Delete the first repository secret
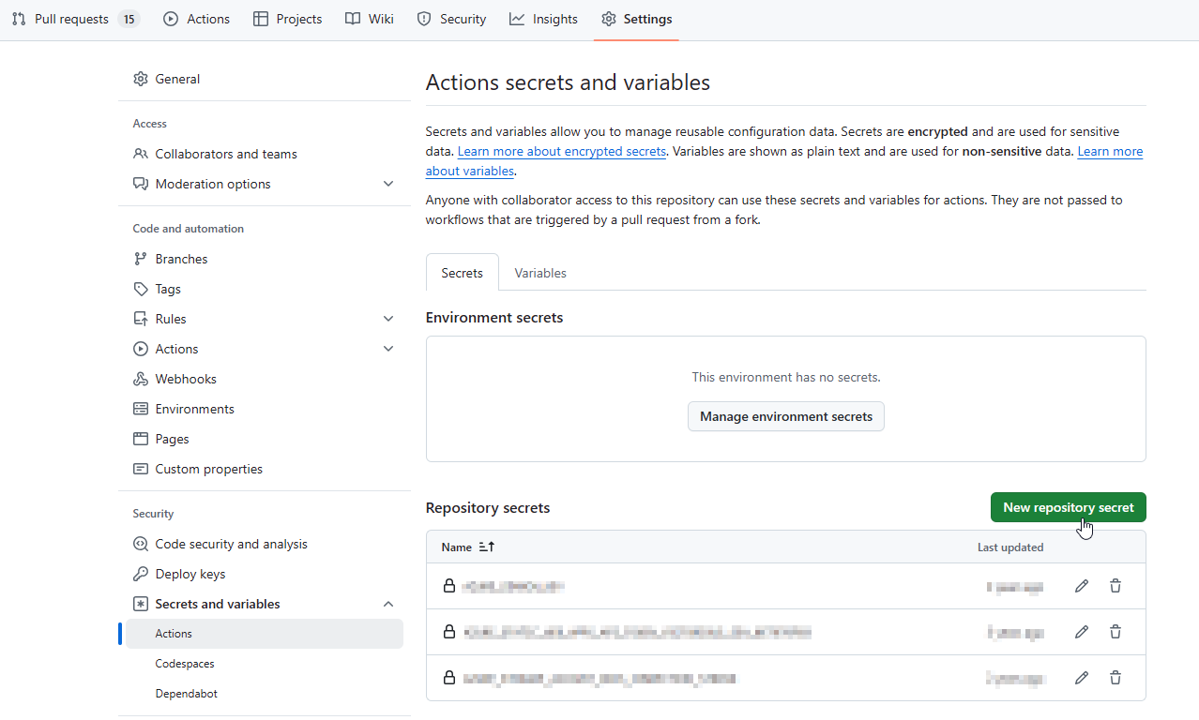 point(1116,585)
